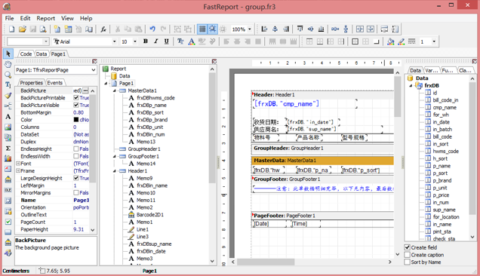The image size is (480, 276).
Task: Choose font color with the A icon
Action: click(x=192, y=41)
